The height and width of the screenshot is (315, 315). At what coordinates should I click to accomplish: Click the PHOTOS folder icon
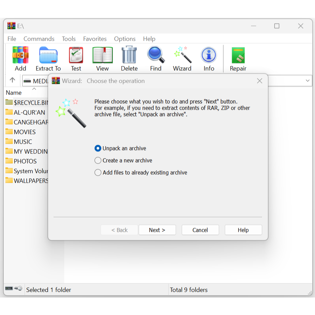[x=9, y=161]
